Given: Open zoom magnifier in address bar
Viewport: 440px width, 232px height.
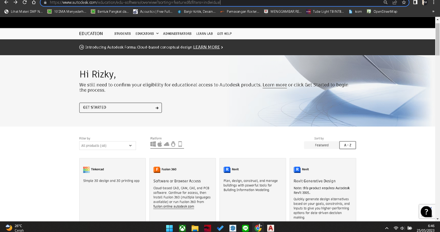Looking at the screenshot, I should (385, 2).
